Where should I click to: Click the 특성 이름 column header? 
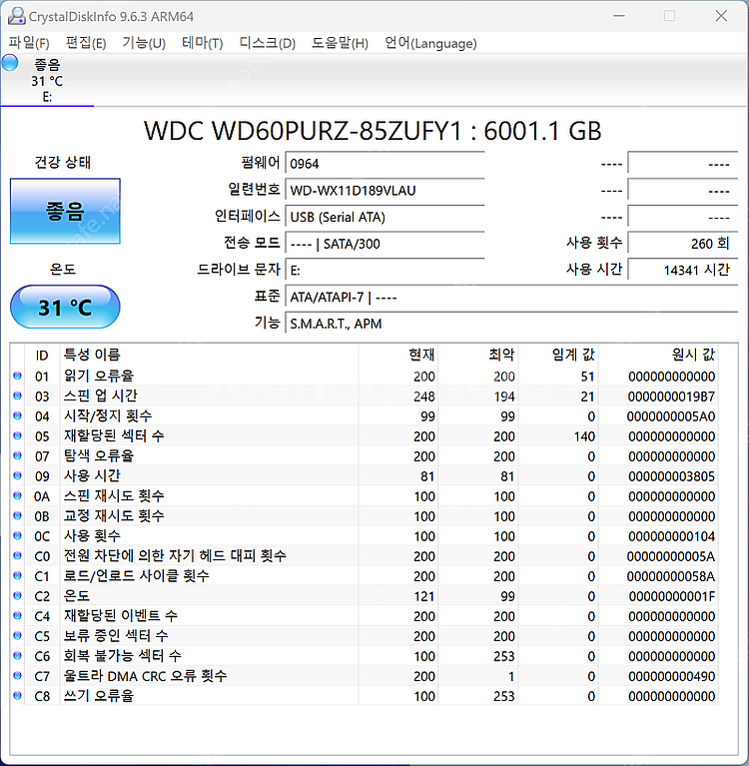pos(209,356)
